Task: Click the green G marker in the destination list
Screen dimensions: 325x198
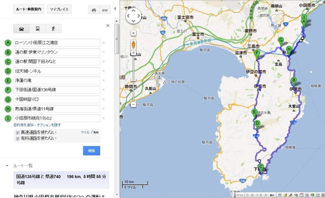Action: (8, 99)
